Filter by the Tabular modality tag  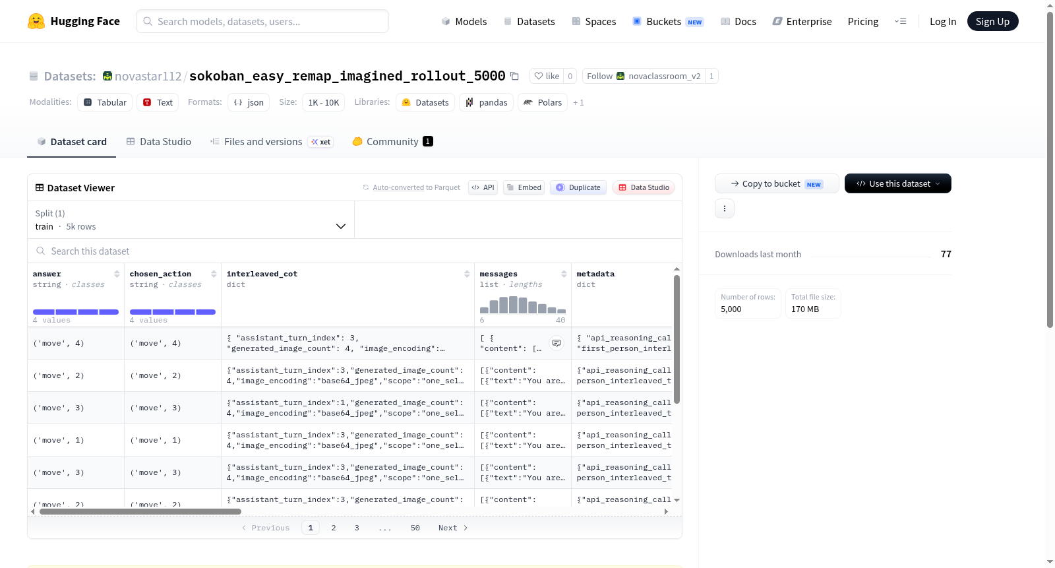coord(105,102)
